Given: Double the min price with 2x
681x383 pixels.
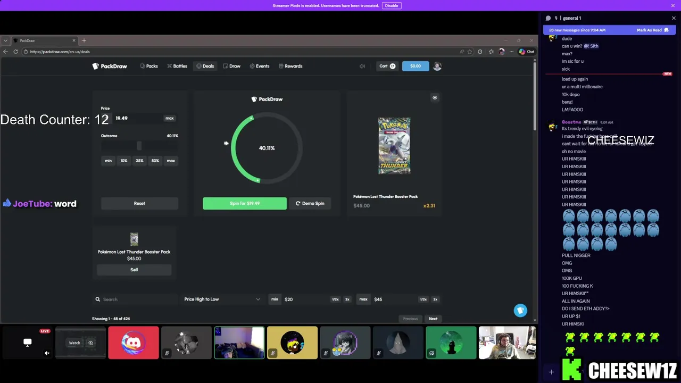Looking at the screenshot, I should [347, 299].
